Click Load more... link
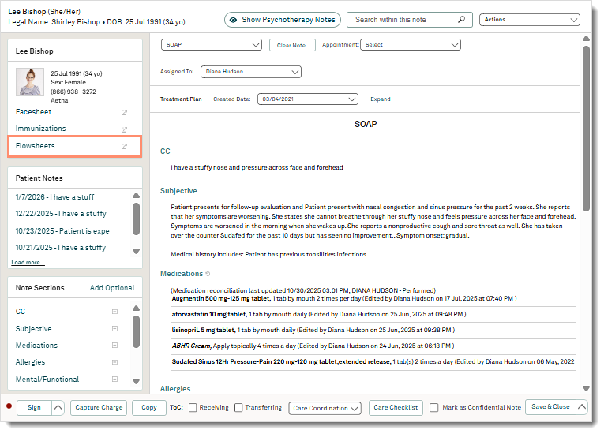This screenshot has width=604, height=434. point(28,262)
